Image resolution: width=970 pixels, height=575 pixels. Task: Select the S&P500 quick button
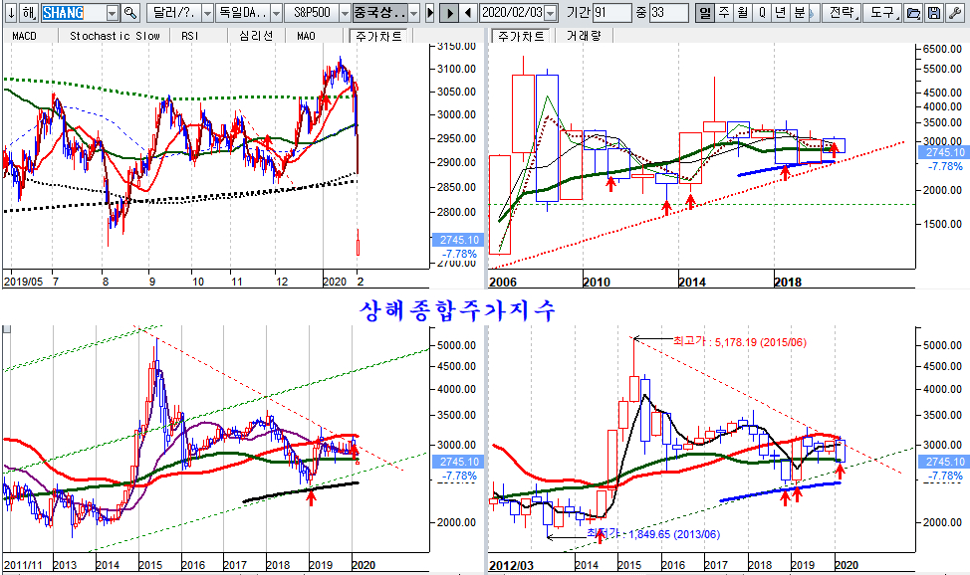coord(312,12)
